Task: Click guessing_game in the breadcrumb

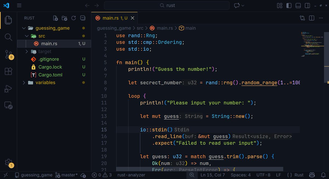Action: point(114,28)
